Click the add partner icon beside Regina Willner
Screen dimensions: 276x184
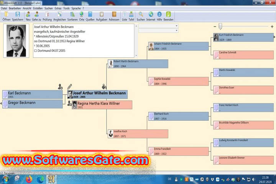[x=69, y=103]
